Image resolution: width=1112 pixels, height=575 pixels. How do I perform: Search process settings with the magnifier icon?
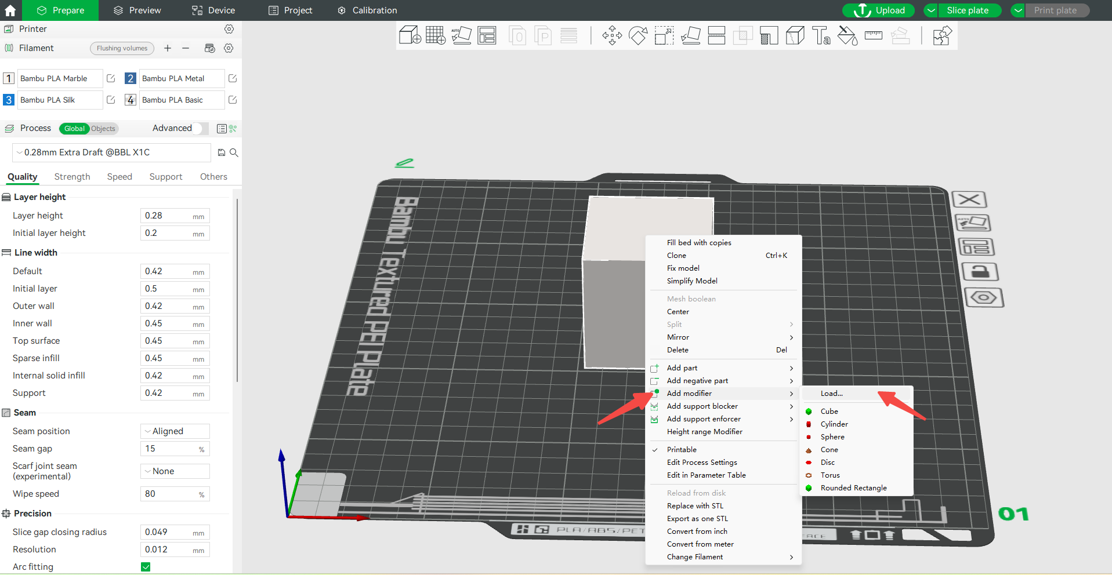234,152
